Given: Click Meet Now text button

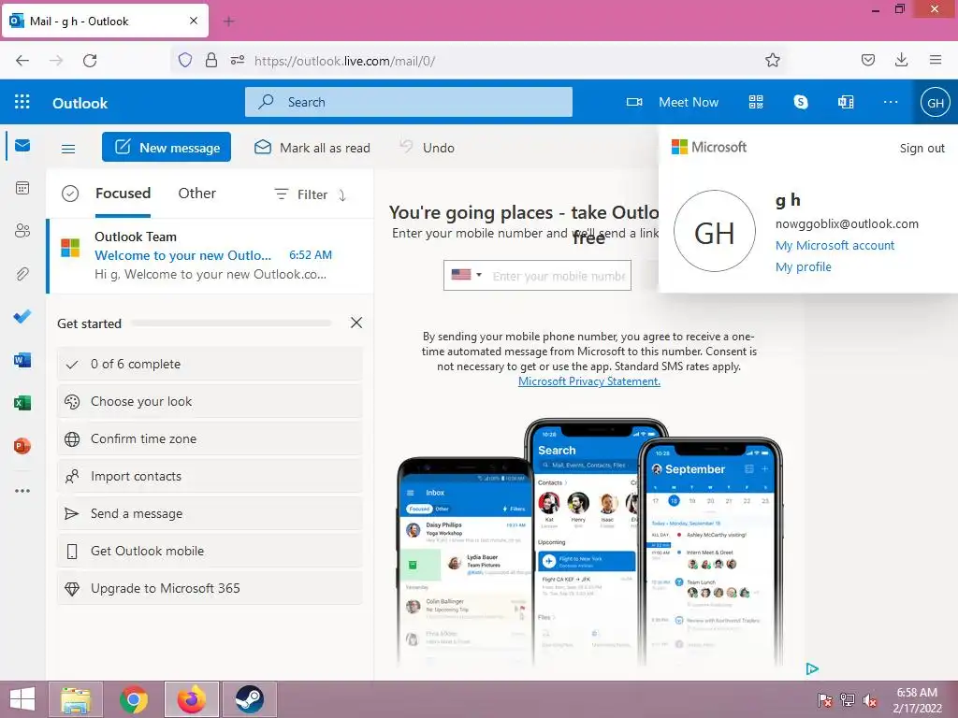Looking at the screenshot, I should [688, 102].
